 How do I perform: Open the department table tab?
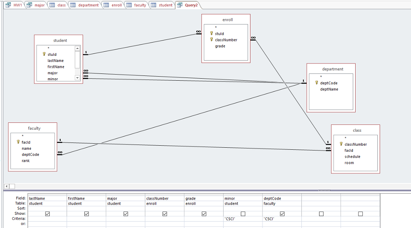coord(85,5)
